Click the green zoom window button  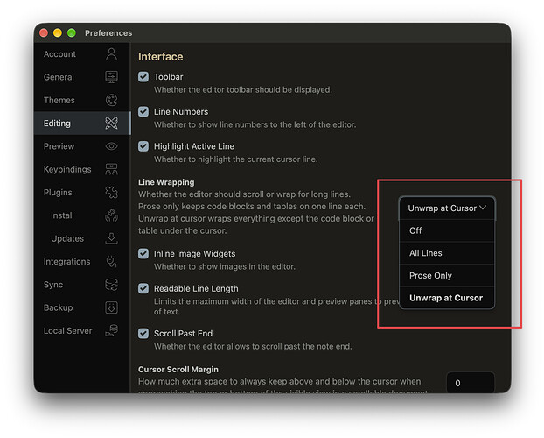point(72,33)
